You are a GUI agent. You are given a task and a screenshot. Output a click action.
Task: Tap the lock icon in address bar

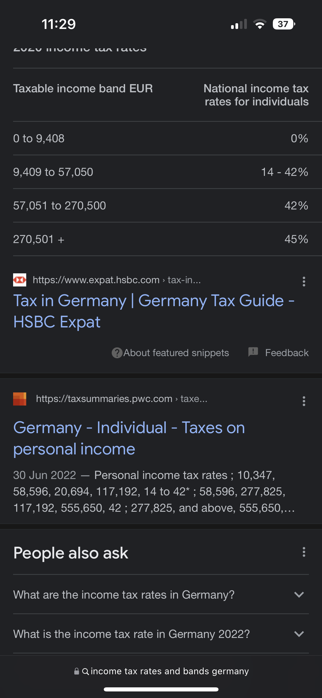77,671
